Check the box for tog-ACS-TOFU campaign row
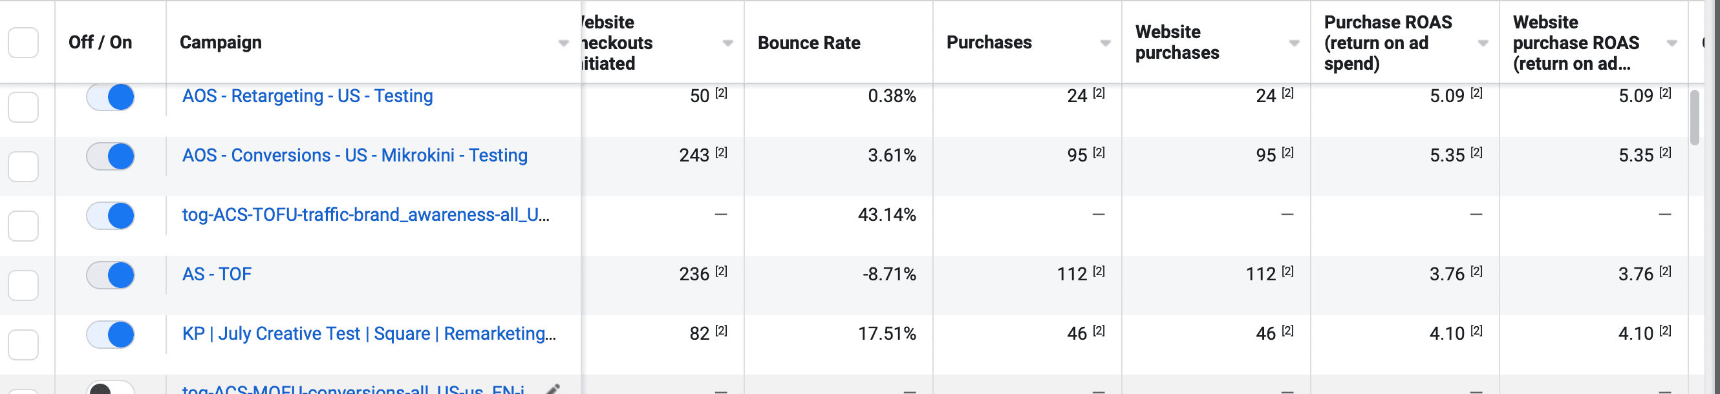The height and width of the screenshot is (394, 1720). [x=23, y=225]
